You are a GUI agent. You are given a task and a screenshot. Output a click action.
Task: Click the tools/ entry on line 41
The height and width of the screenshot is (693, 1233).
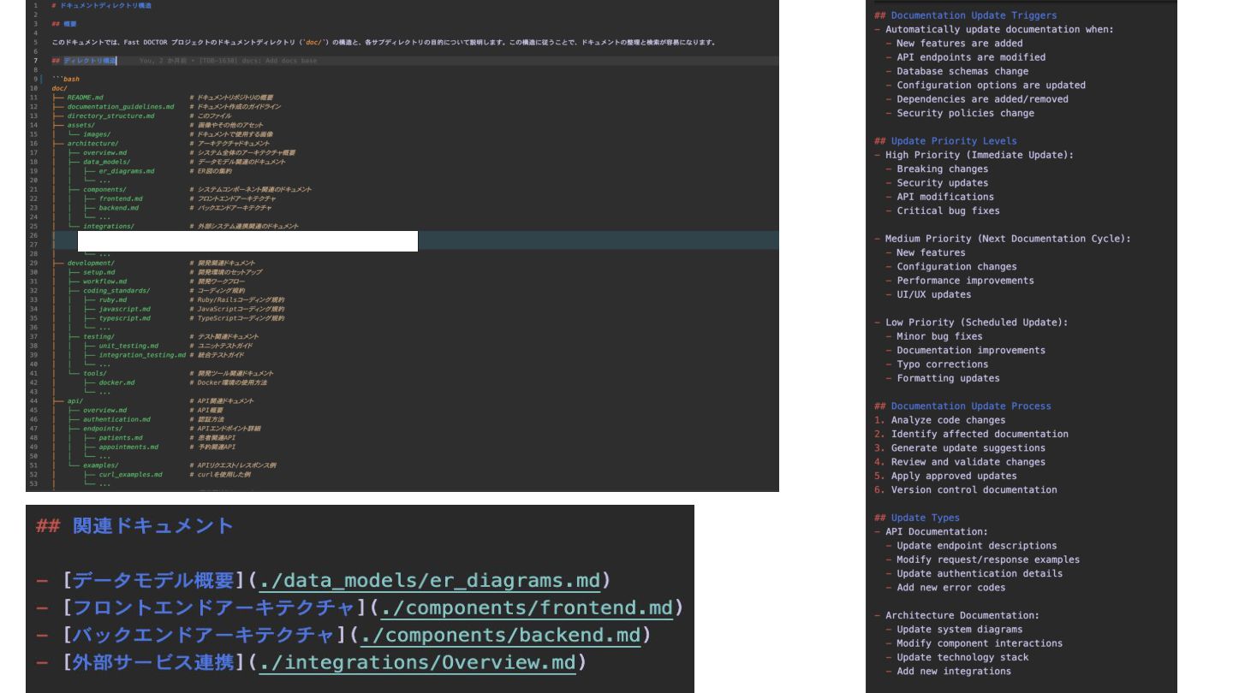(95, 374)
